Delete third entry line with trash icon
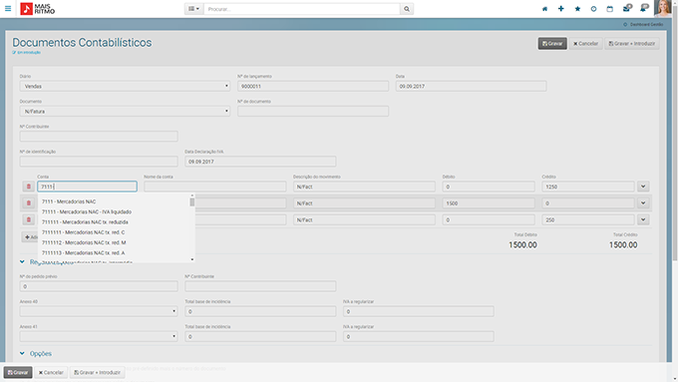 coord(29,219)
